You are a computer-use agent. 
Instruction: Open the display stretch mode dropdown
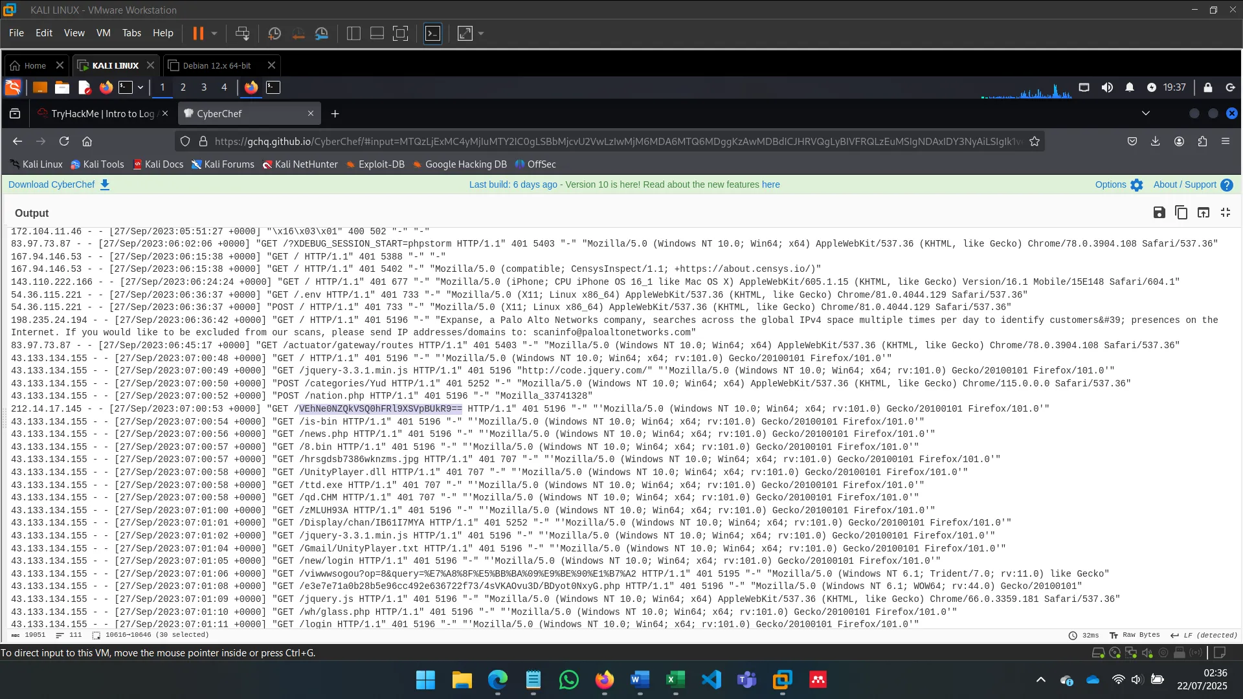tap(480, 33)
